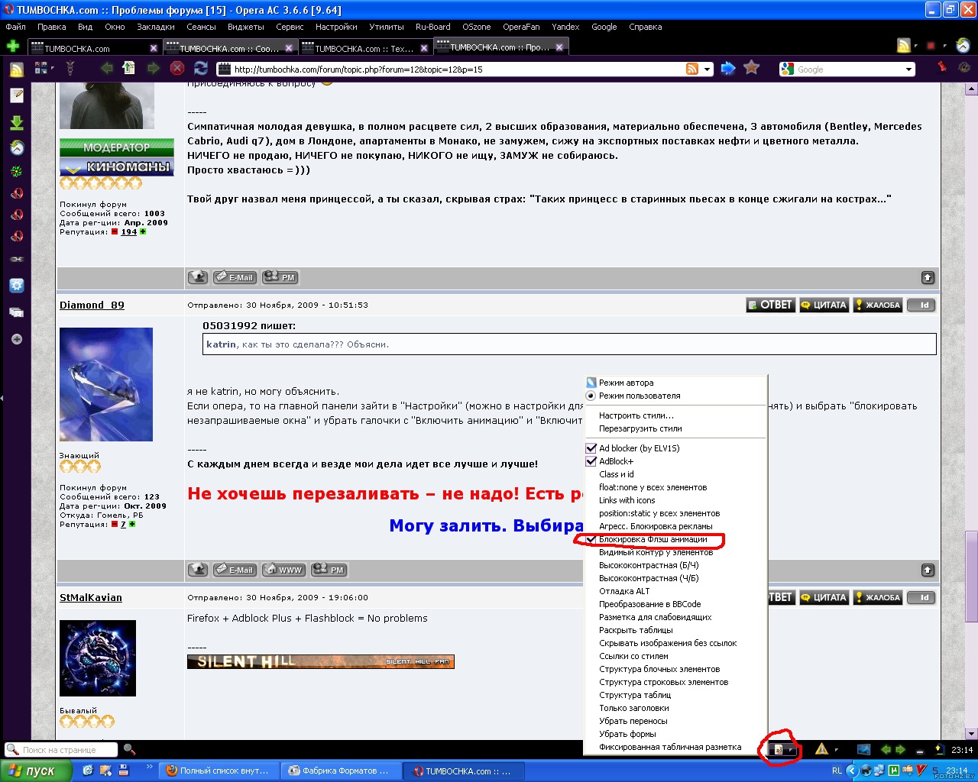Click the Forward arrow in navigation toolbar
Image resolution: width=978 pixels, height=782 pixels.
click(x=153, y=68)
